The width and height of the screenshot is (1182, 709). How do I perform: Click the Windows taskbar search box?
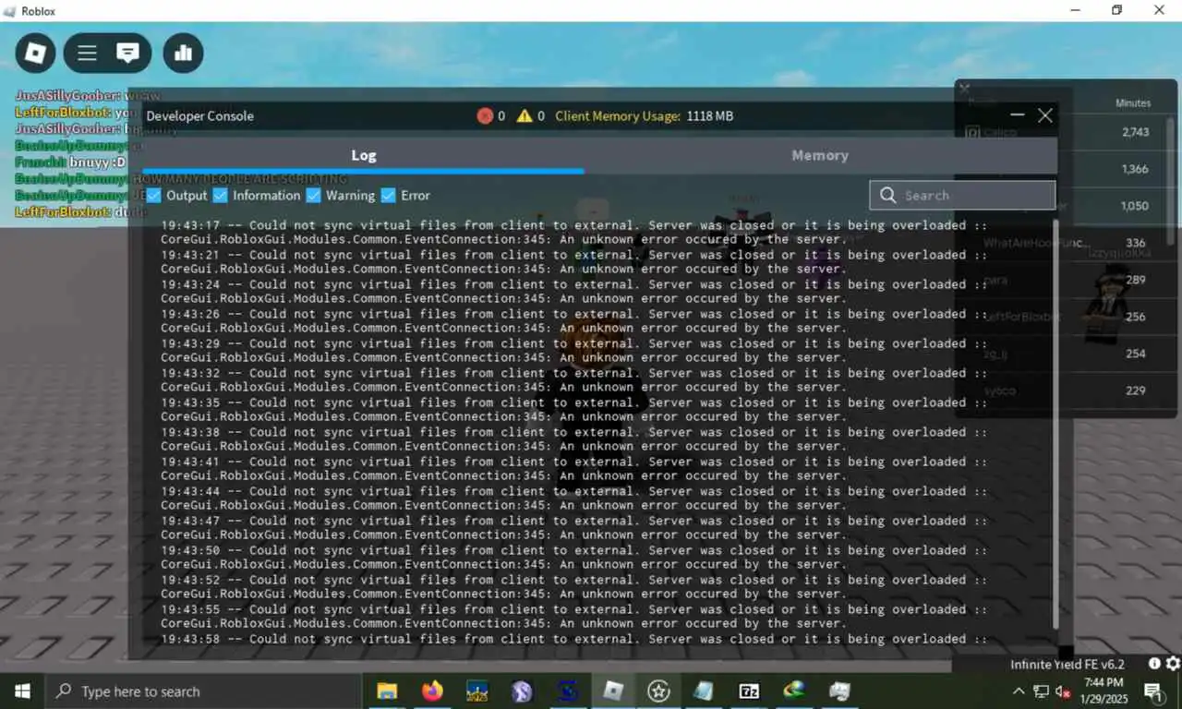(x=203, y=691)
